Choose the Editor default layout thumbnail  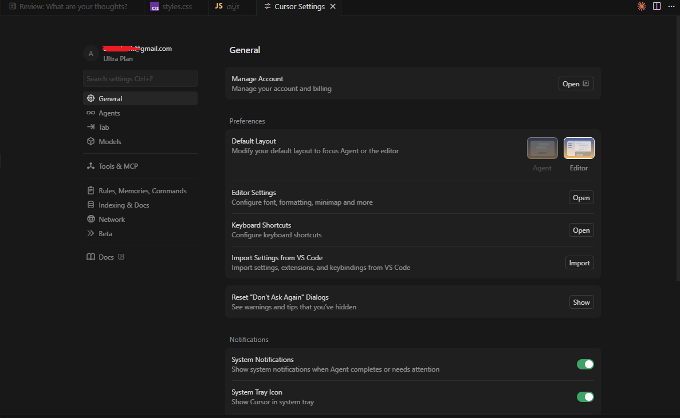[579, 148]
